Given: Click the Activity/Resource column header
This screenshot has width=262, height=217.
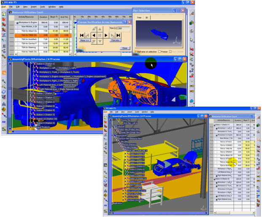Looking at the screenshot, I should tap(26, 17).
